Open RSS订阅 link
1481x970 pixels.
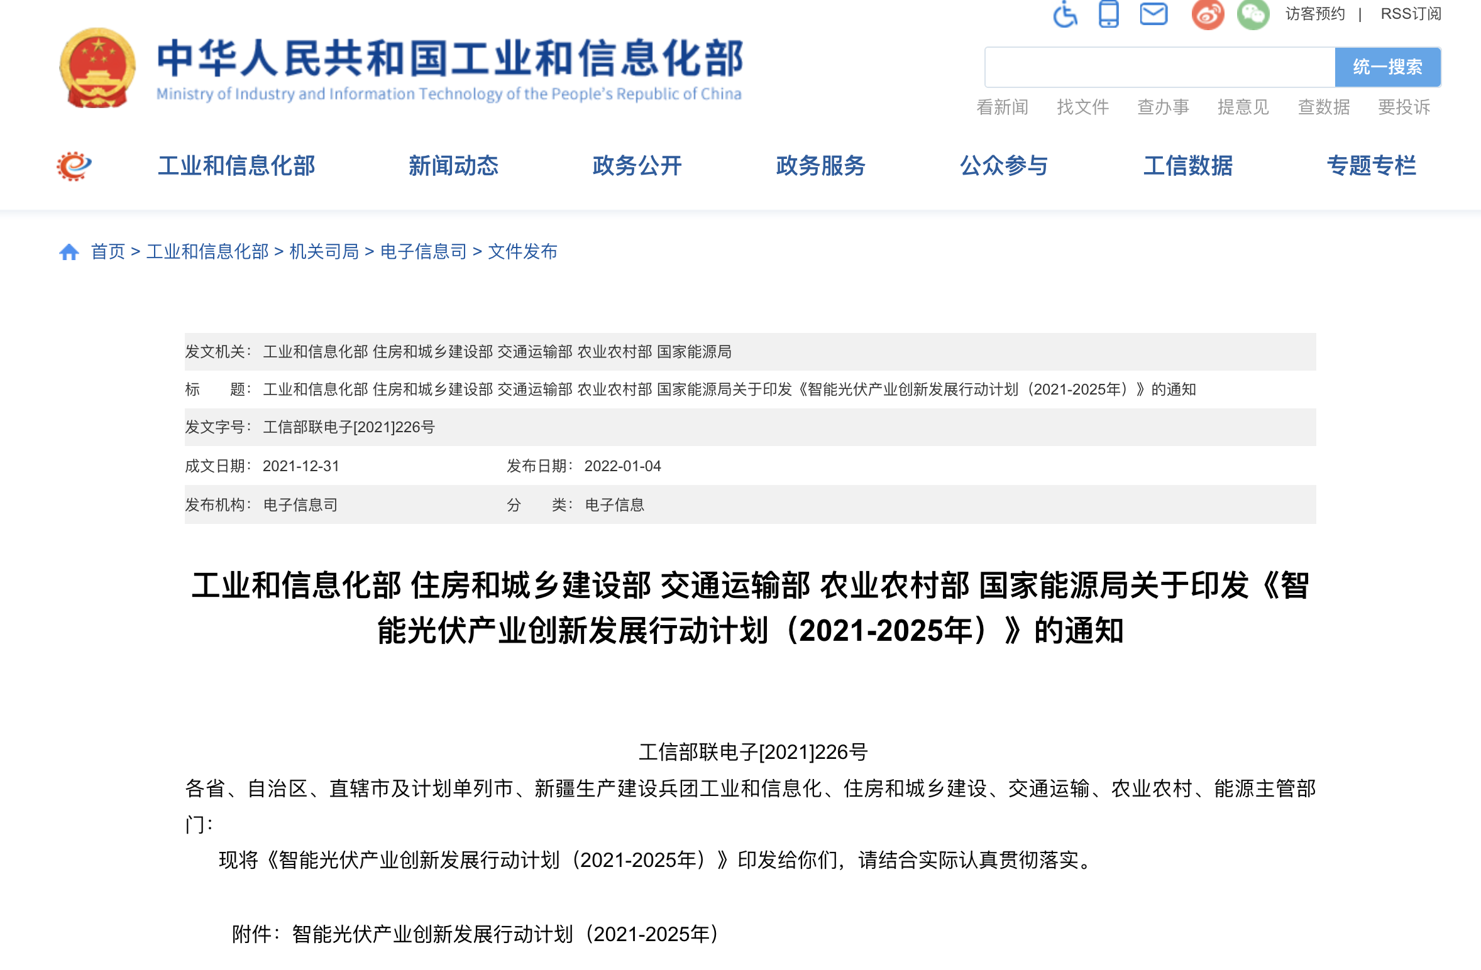point(1411,14)
